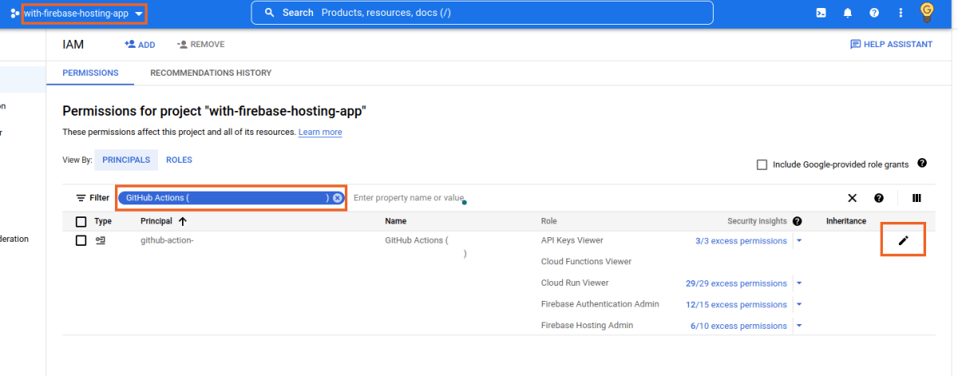Switch to the PERMISSIONS tab
The width and height of the screenshot is (958, 376).
point(91,73)
